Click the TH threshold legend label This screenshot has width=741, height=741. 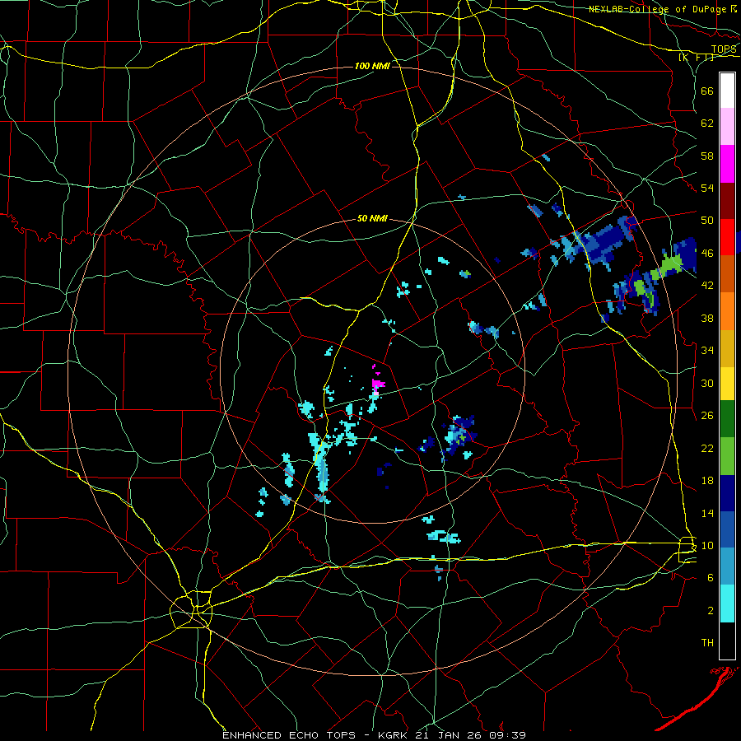click(x=707, y=643)
